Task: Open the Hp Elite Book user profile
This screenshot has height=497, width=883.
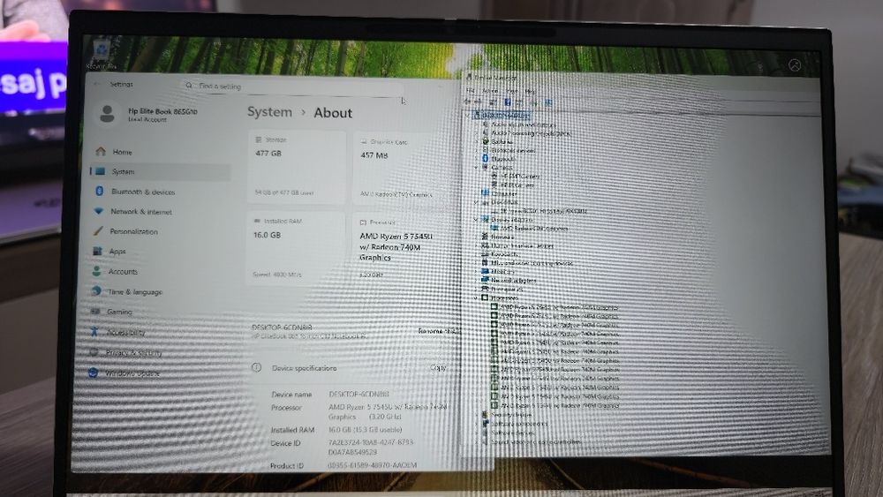Action: click(x=148, y=114)
